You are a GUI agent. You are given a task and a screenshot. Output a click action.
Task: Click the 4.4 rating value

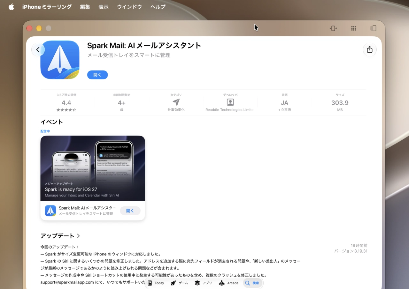[66, 103]
